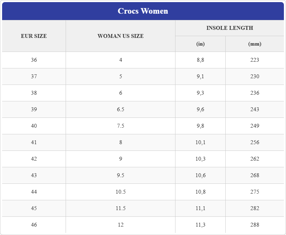Select the EUR SIZE column header
Viewport: 286px width, 235px height.
(x=34, y=36)
